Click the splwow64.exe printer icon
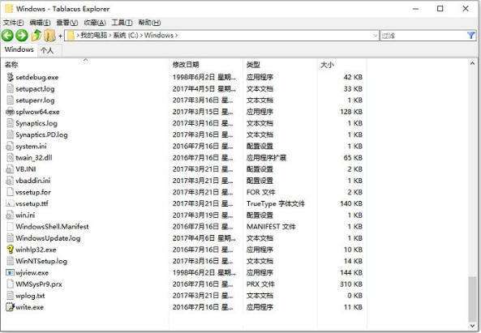Screen dimensions: 481x333 click(10, 112)
